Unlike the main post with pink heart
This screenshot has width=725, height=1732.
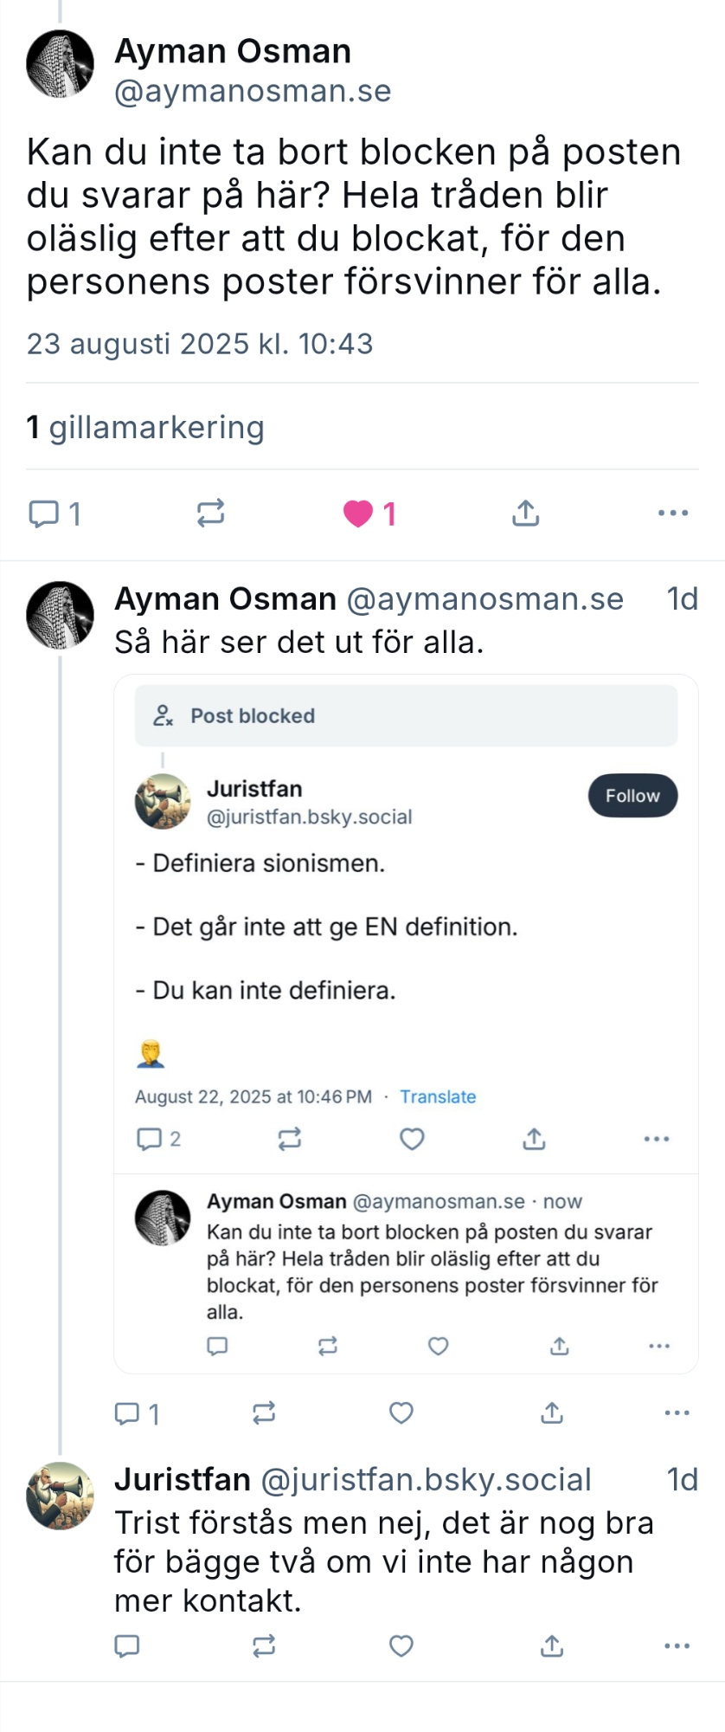[x=358, y=514]
